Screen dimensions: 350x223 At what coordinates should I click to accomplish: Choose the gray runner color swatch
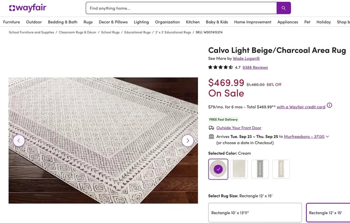pyautogui.click(x=260, y=169)
